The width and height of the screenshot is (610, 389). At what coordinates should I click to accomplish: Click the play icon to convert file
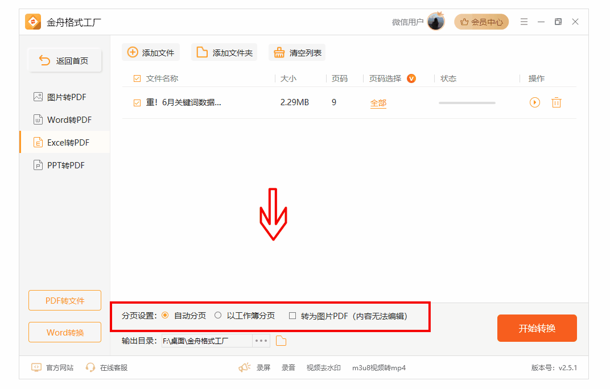coord(534,102)
